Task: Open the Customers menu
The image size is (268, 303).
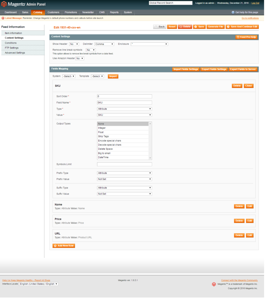Action: [53, 12]
